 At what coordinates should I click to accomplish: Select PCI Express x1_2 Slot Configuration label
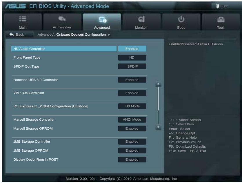click(x=51, y=106)
